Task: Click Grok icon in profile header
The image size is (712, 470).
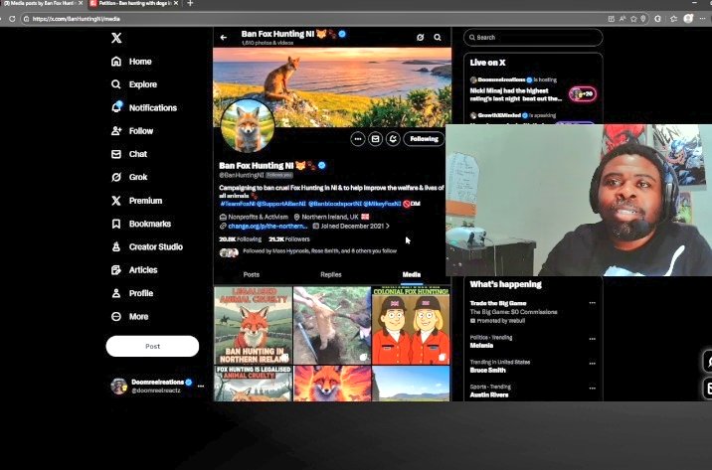Action: (420, 37)
